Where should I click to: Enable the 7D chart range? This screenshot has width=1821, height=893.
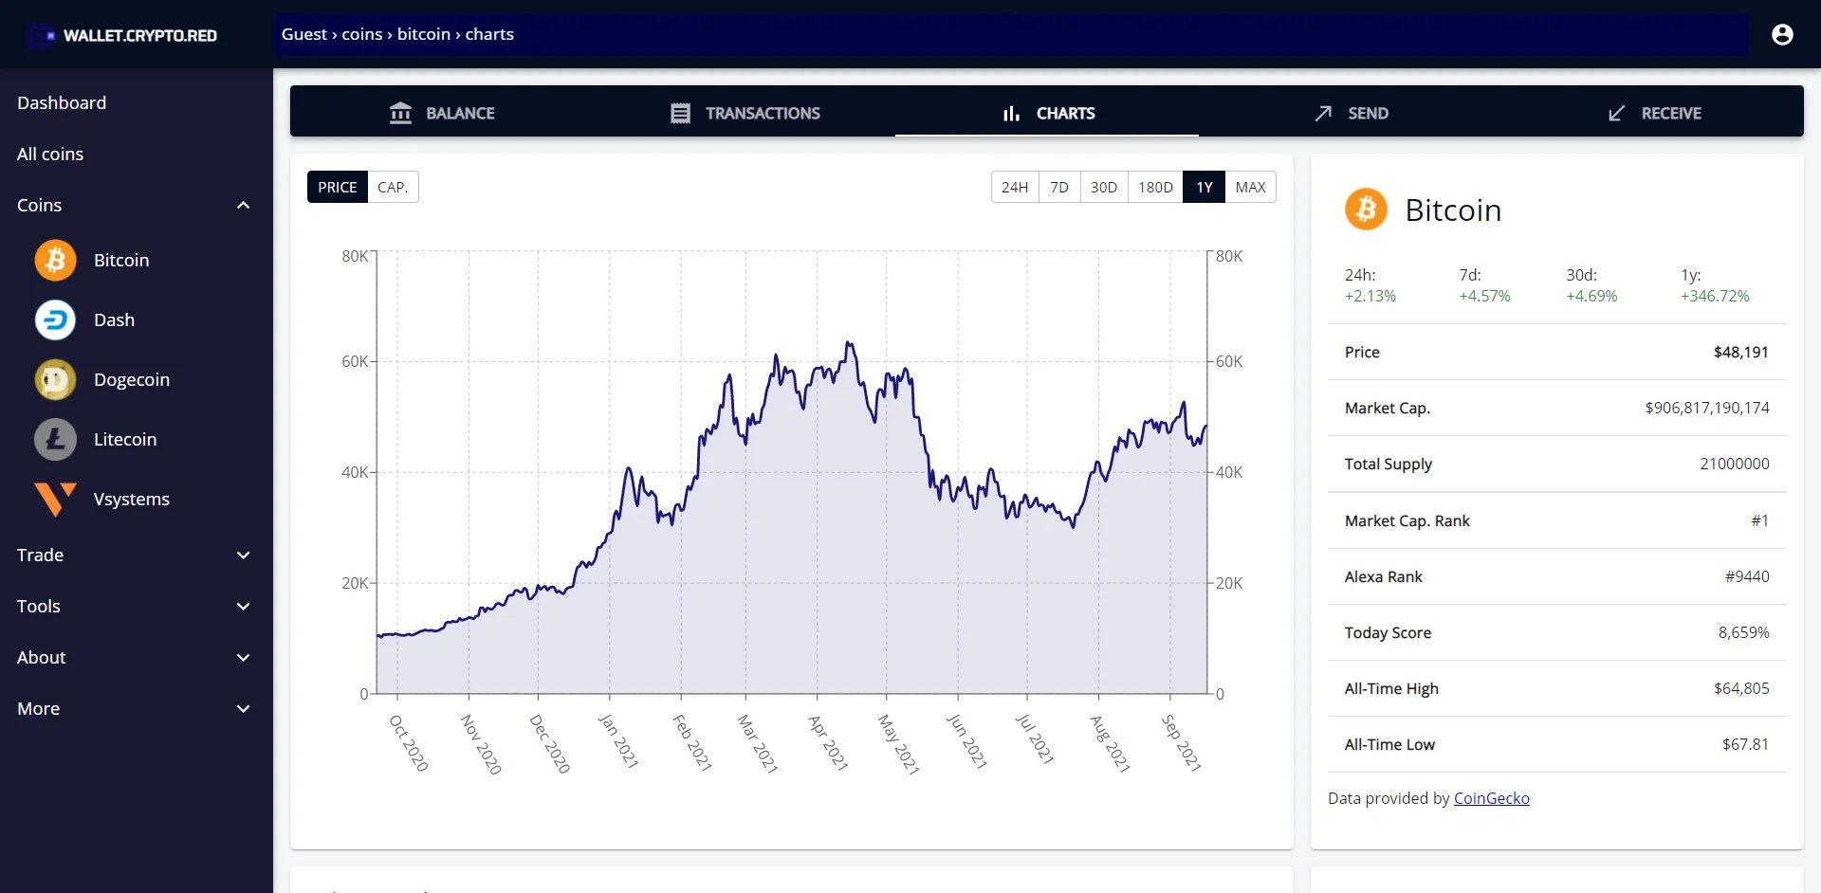[x=1059, y=187]
